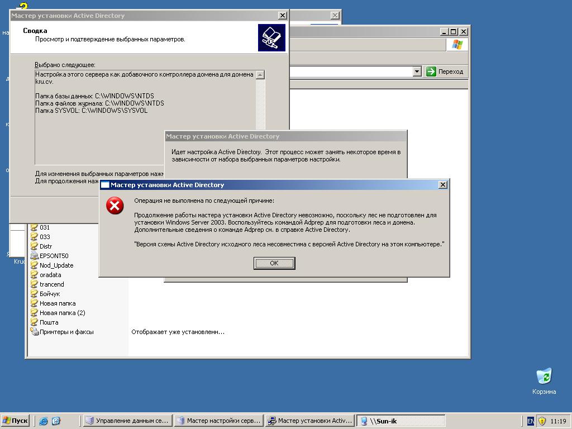Close the Active Directory error dialog
572x429 pixels.
point(442,184)
